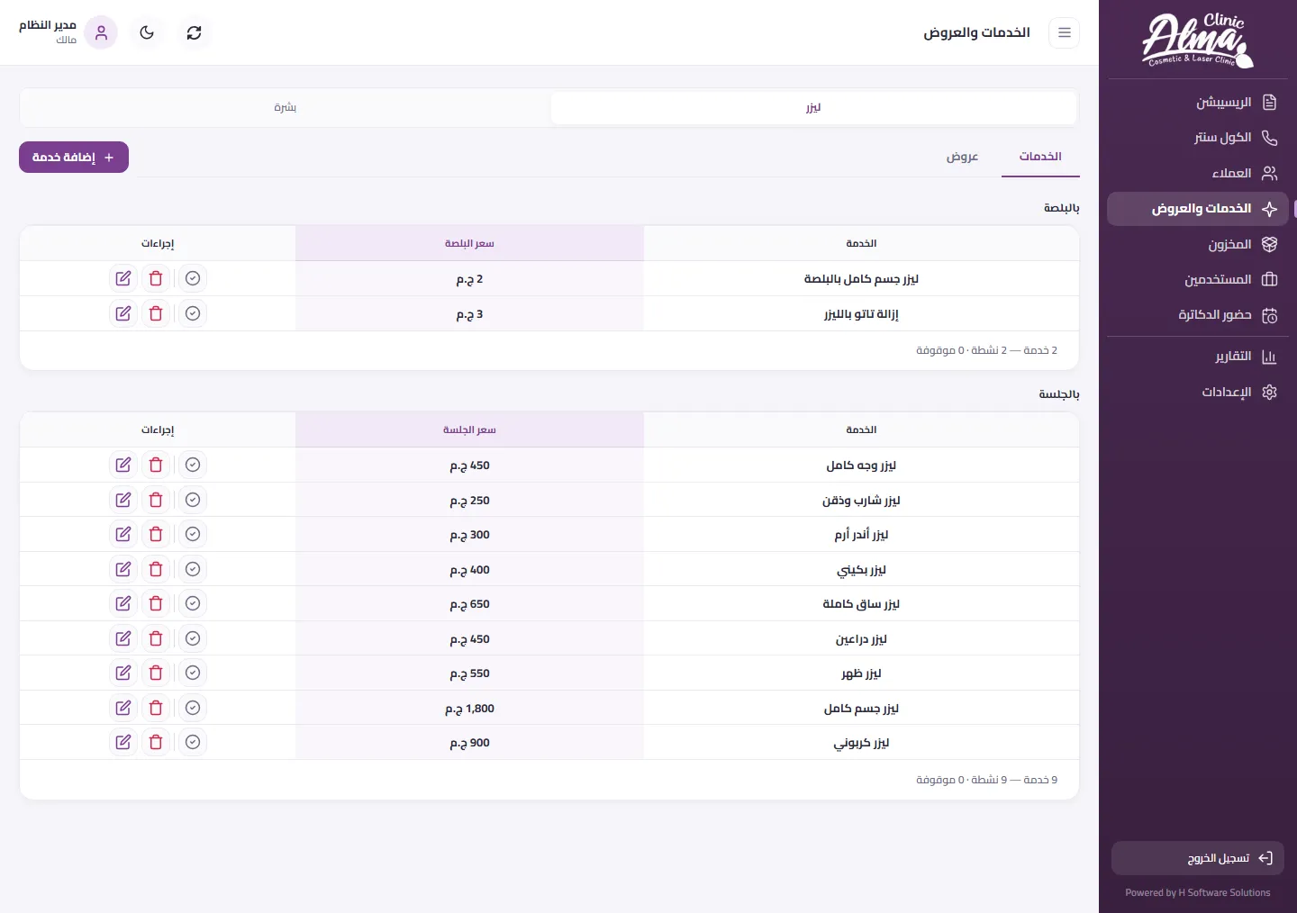Switch to the بشرة category tab
Viewport: 1297px width, 913px height.
tap(286, 107)
